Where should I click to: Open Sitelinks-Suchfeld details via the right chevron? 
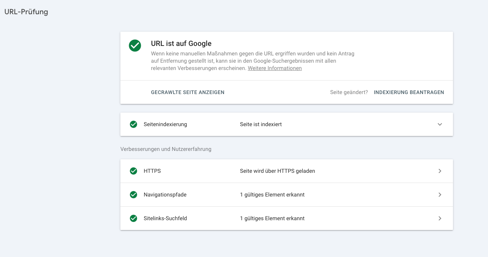(x=440, y=218)
